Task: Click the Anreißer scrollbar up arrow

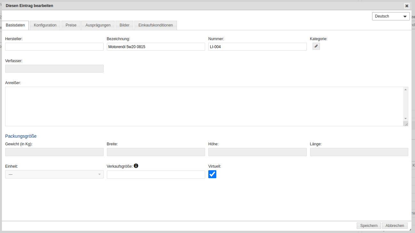Action: 406,90
